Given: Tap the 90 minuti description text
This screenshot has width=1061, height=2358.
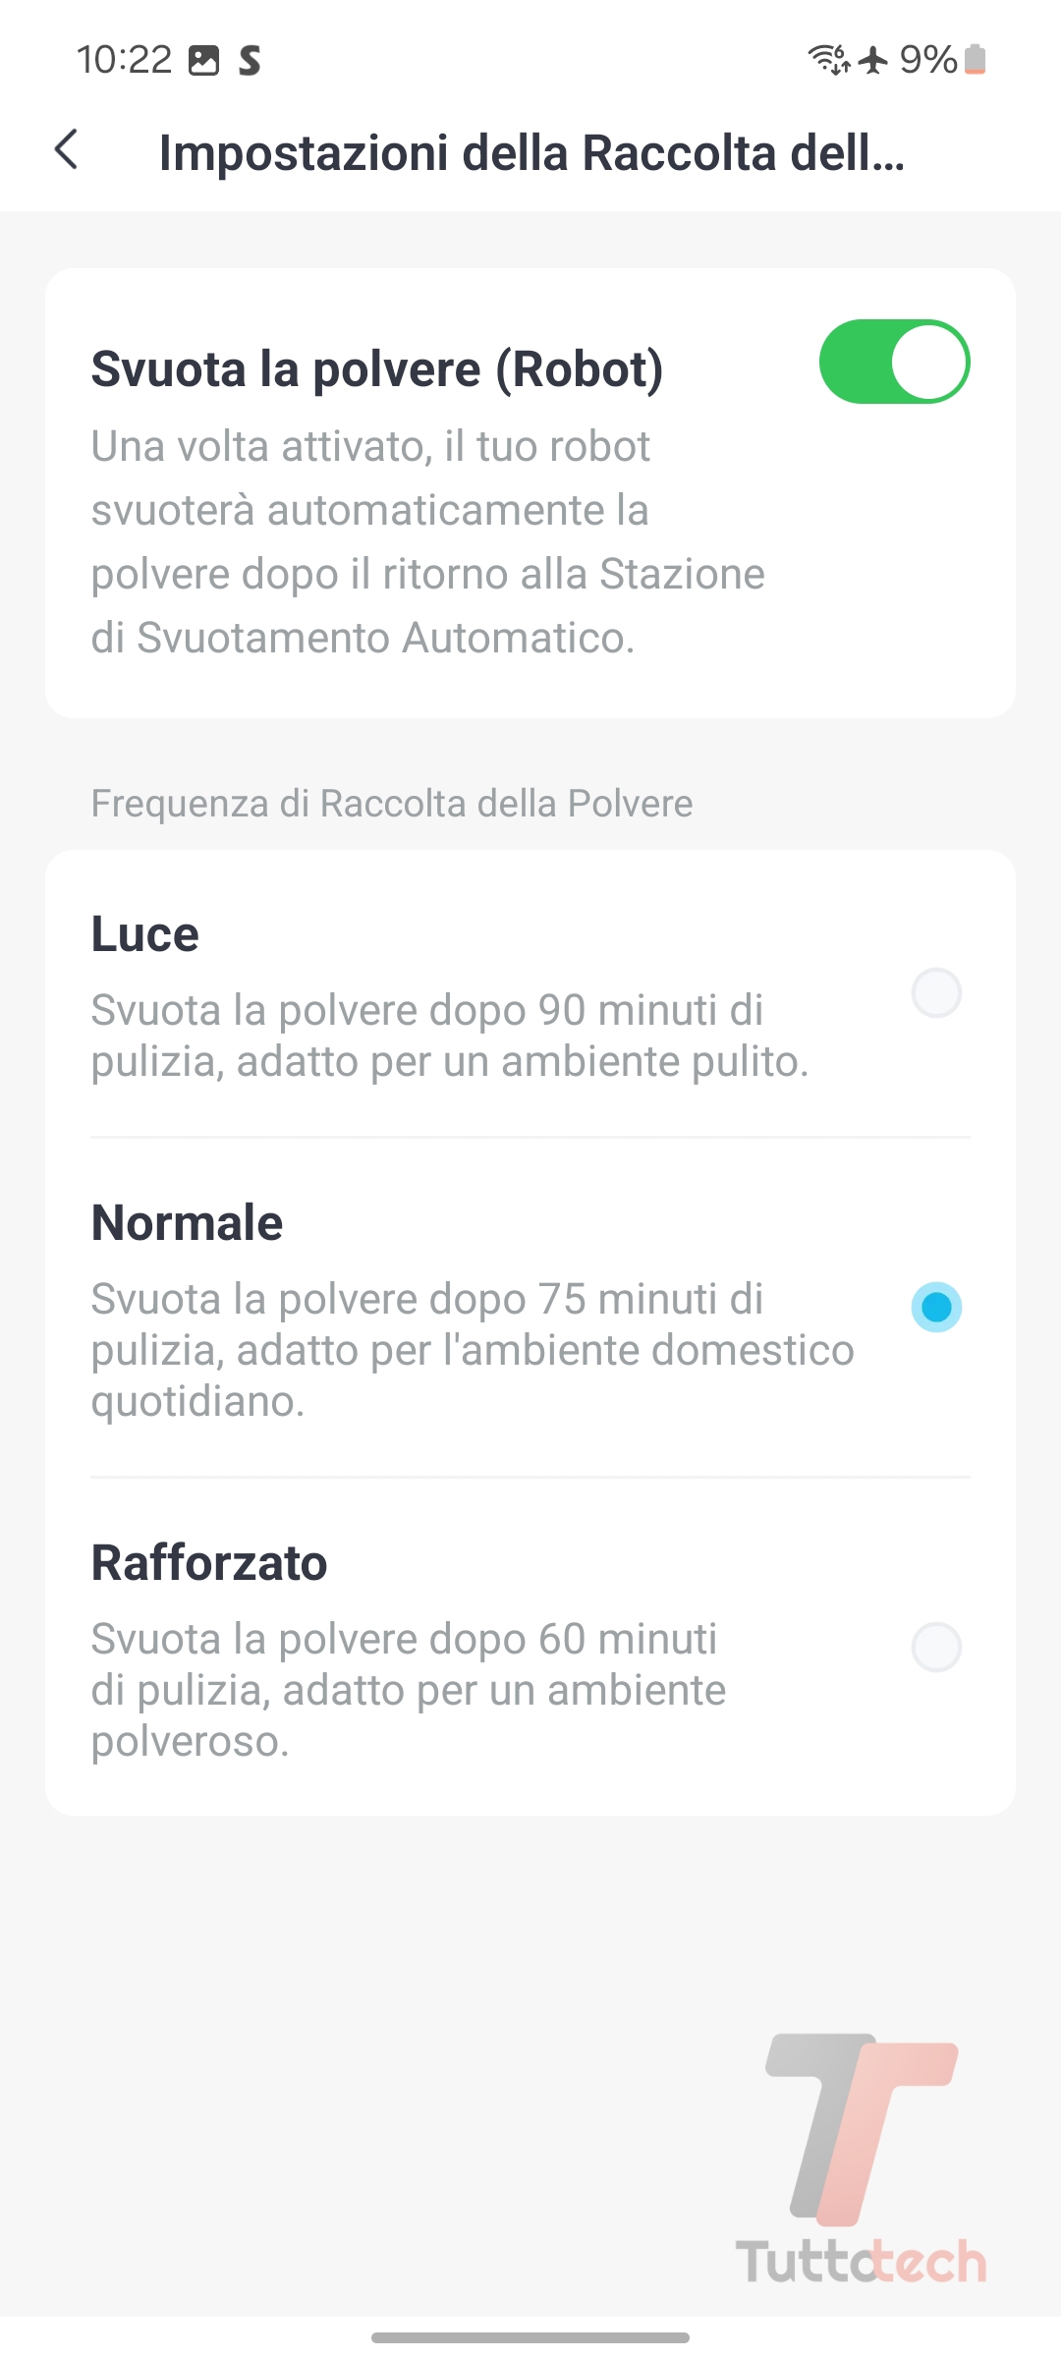Looking at the screenshot, I should pyautogui.click(x=449, y=1037).
